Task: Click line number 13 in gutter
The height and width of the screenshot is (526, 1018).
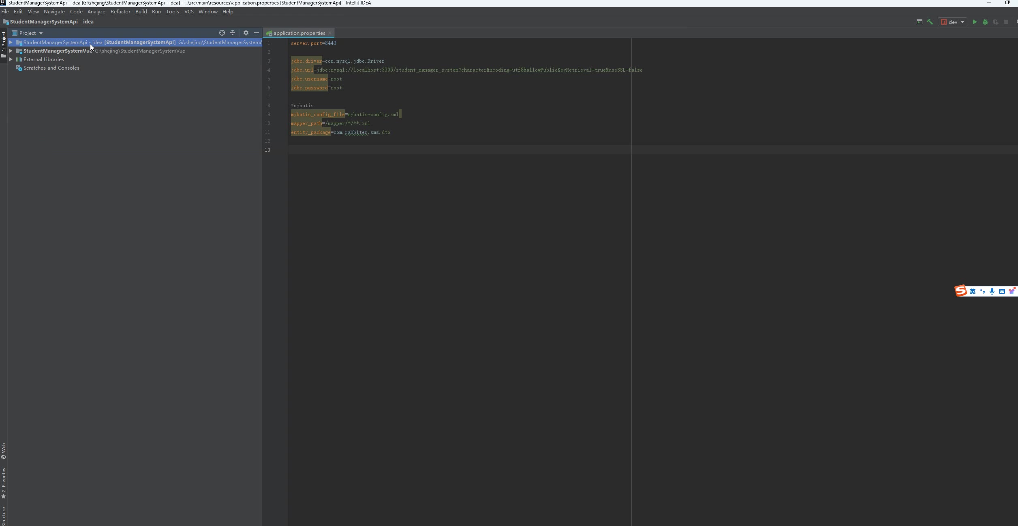Action: click(x=267, y=150)
